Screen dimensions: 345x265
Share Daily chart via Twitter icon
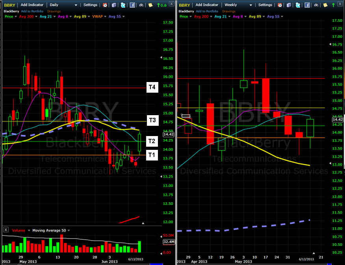pos(123,5)
